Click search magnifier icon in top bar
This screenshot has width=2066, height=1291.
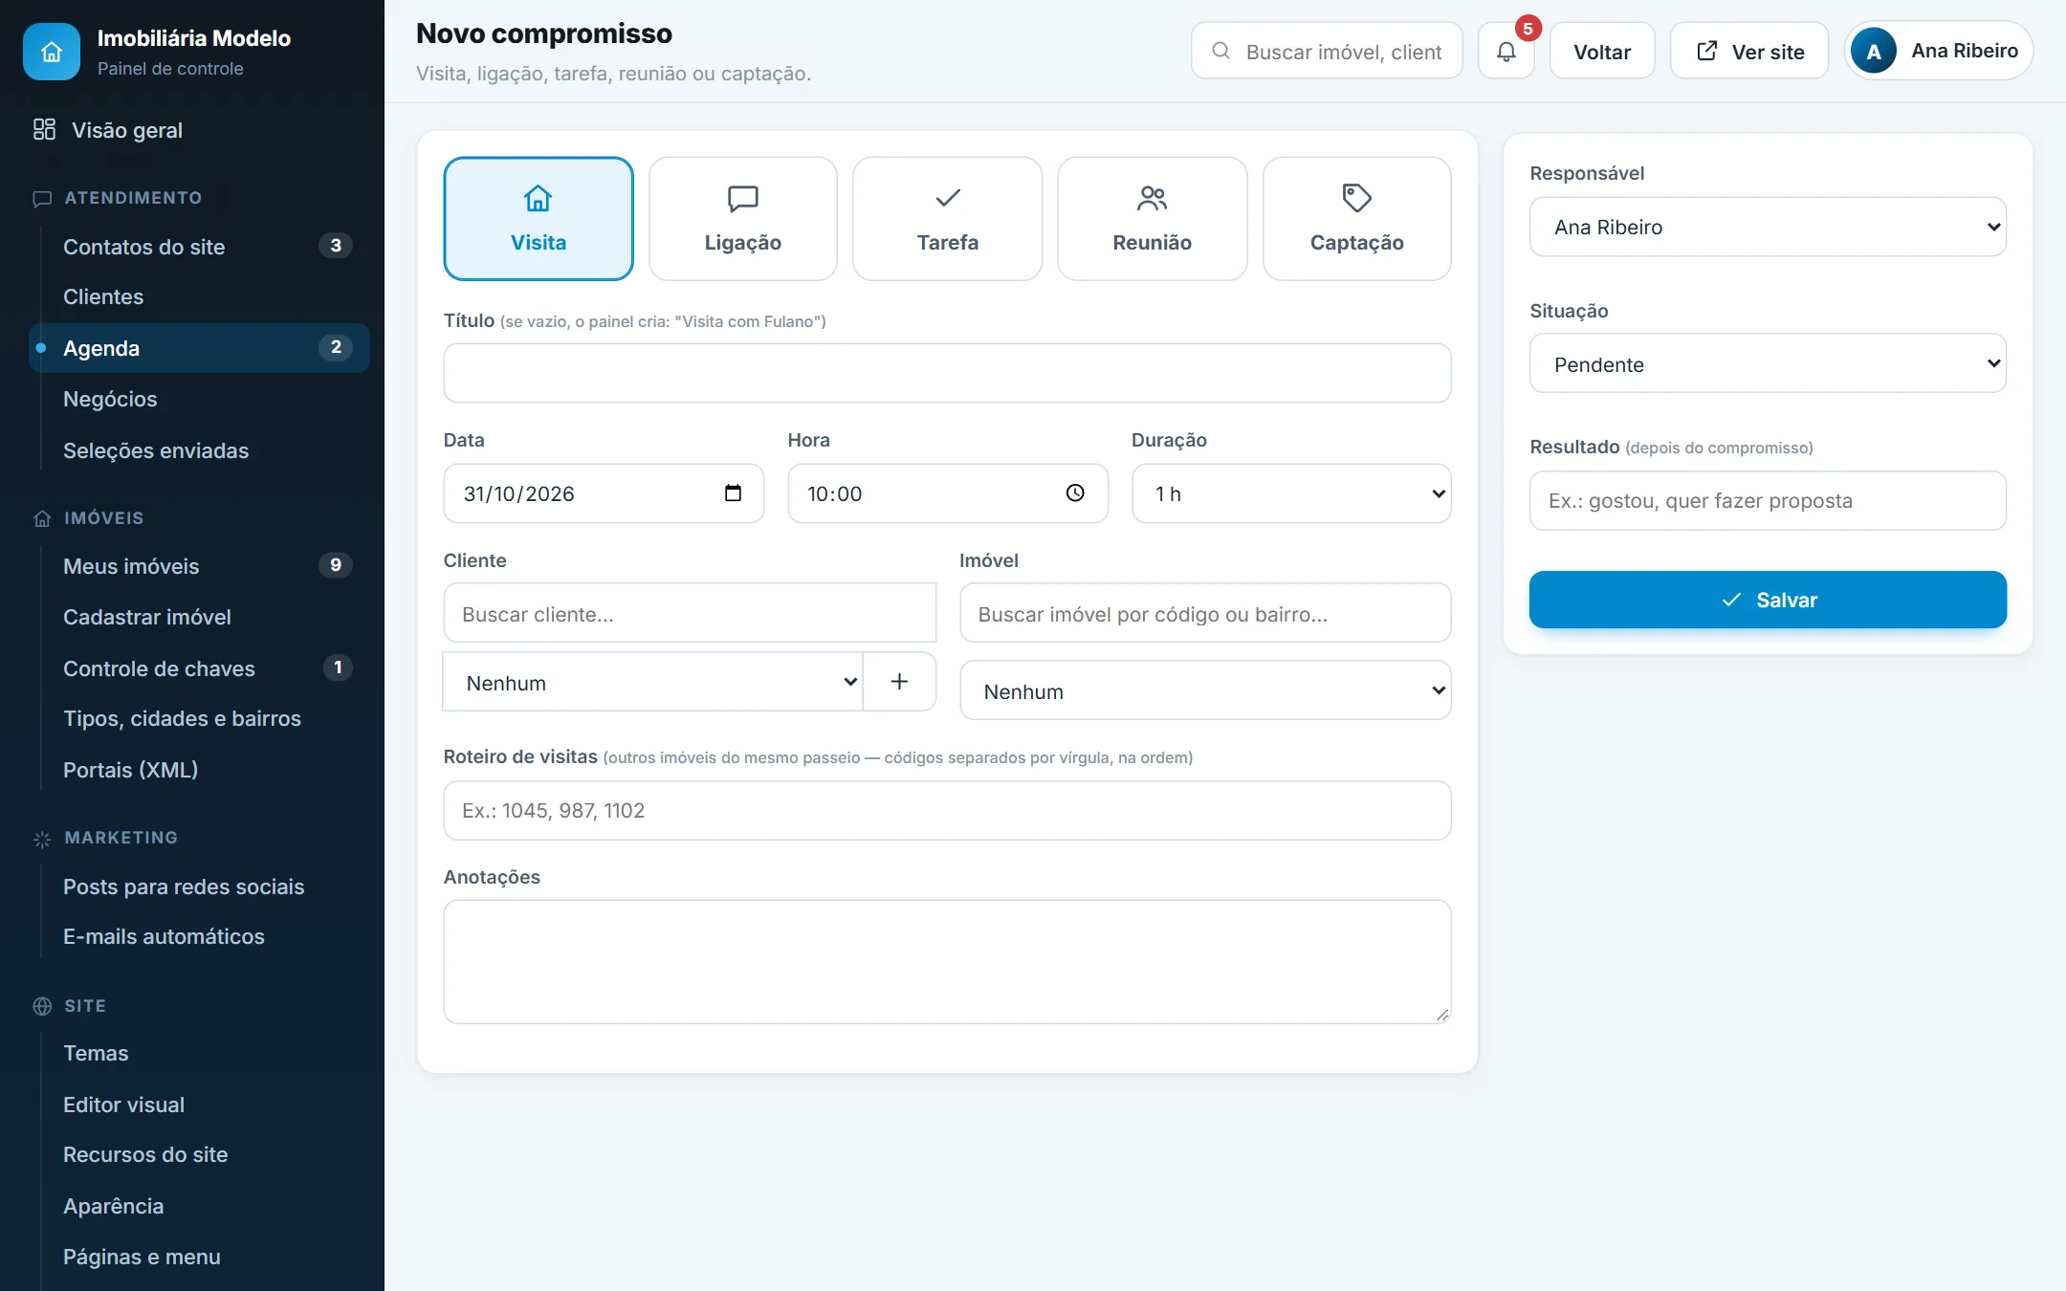click(1220, 51)
